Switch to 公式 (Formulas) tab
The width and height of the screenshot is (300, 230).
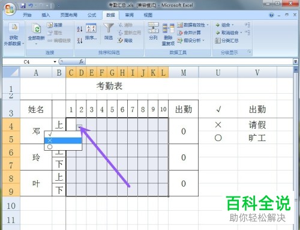pyautogui.click(x=92, y=15)
